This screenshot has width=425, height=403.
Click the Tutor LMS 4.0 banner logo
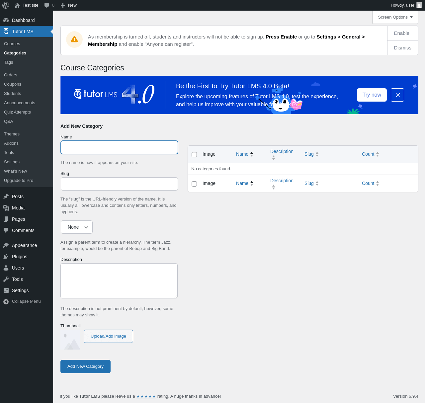[114, 94]
